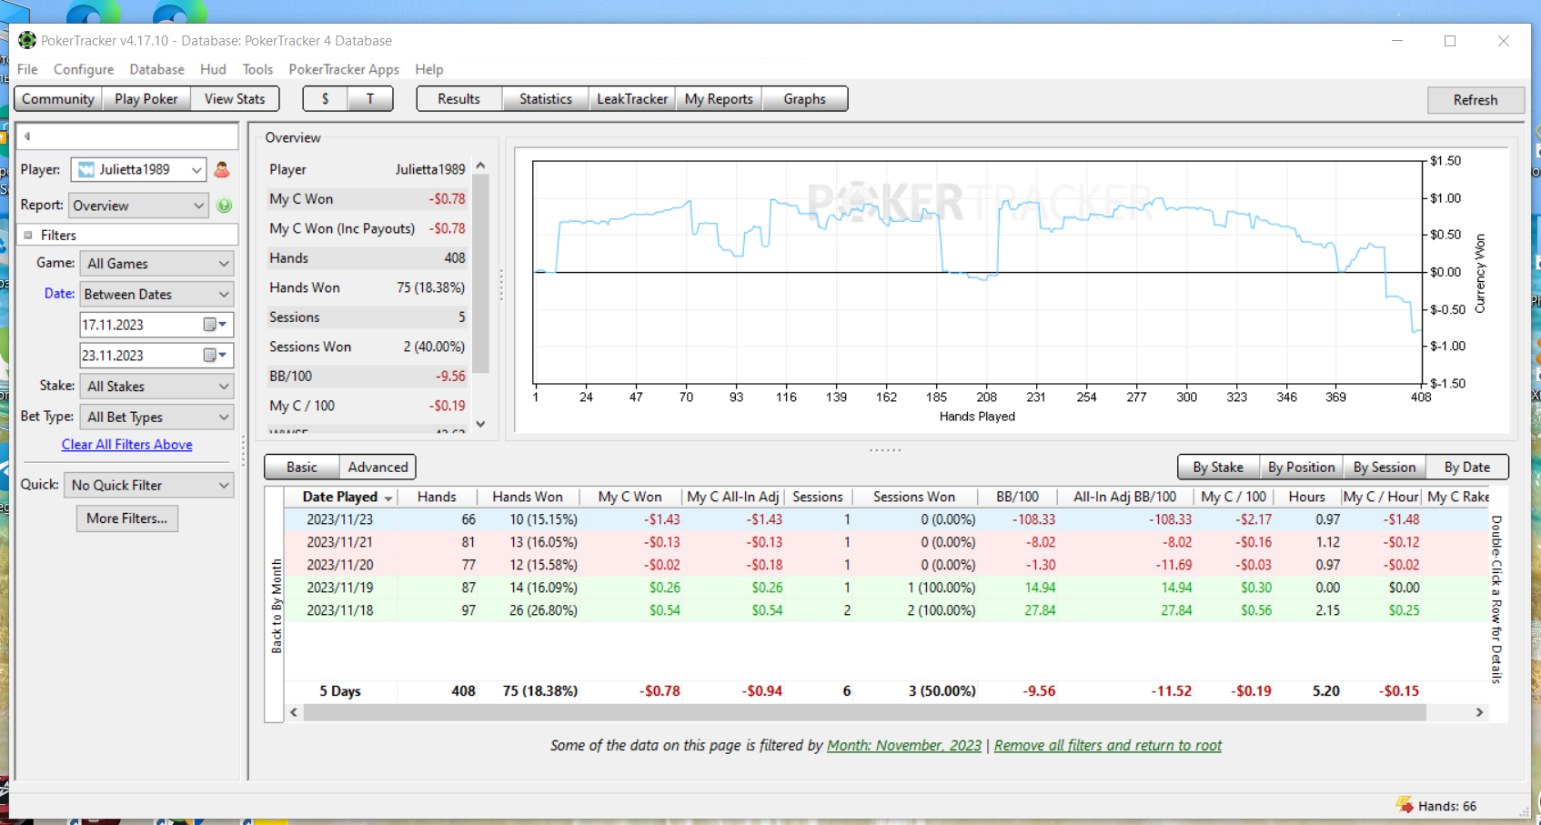Select the 2023/11/23 row
The height and width of the screenshot is (825, 1541).
(886, 519)
